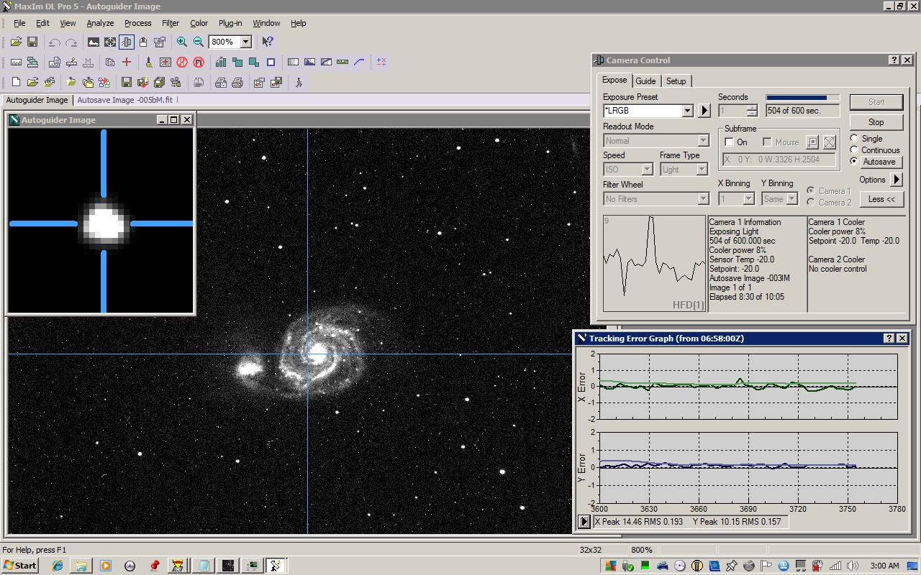This screenshot has width=921, height=575.
Task: Tick the Subframe Mouse checkbox
Action: coord(767,142)
